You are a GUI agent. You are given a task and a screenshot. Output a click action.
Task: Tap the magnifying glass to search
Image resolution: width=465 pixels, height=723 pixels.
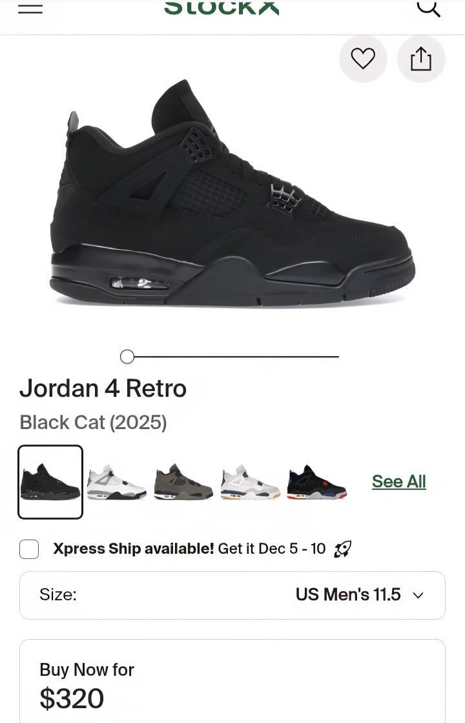(428, 8)
